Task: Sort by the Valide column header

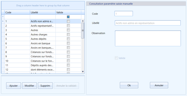Action: 68,12
